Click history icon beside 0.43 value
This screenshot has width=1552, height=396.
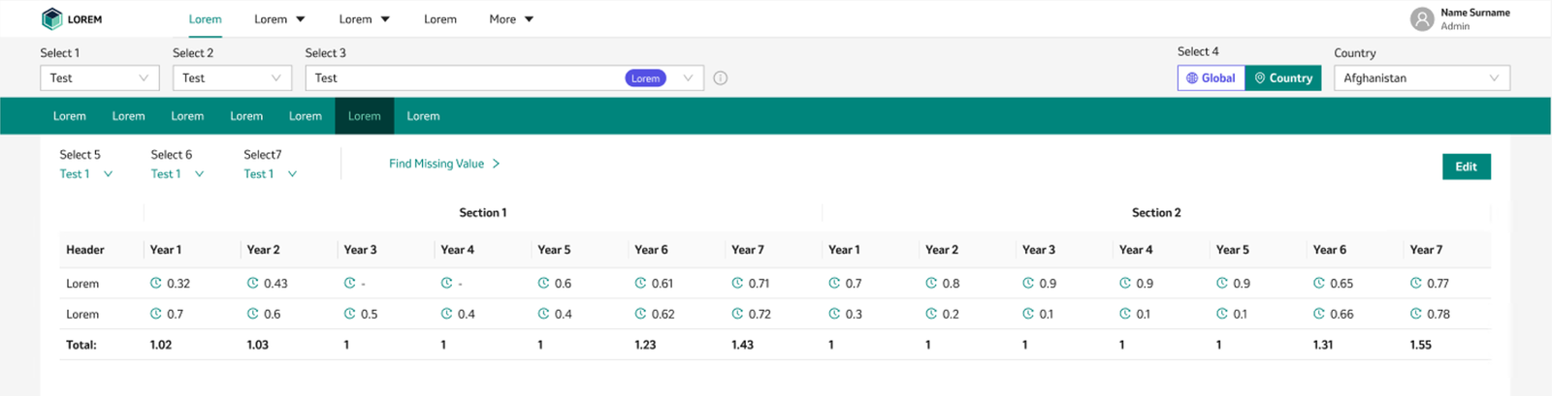click(x=252, y=284)
